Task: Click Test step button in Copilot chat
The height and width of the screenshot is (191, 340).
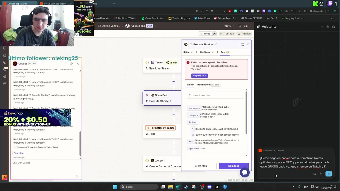Action: pos(19,153)
